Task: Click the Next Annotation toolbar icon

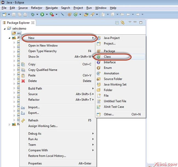Action: (103, 15)
